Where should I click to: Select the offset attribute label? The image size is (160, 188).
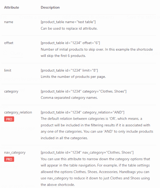[9, 43]
